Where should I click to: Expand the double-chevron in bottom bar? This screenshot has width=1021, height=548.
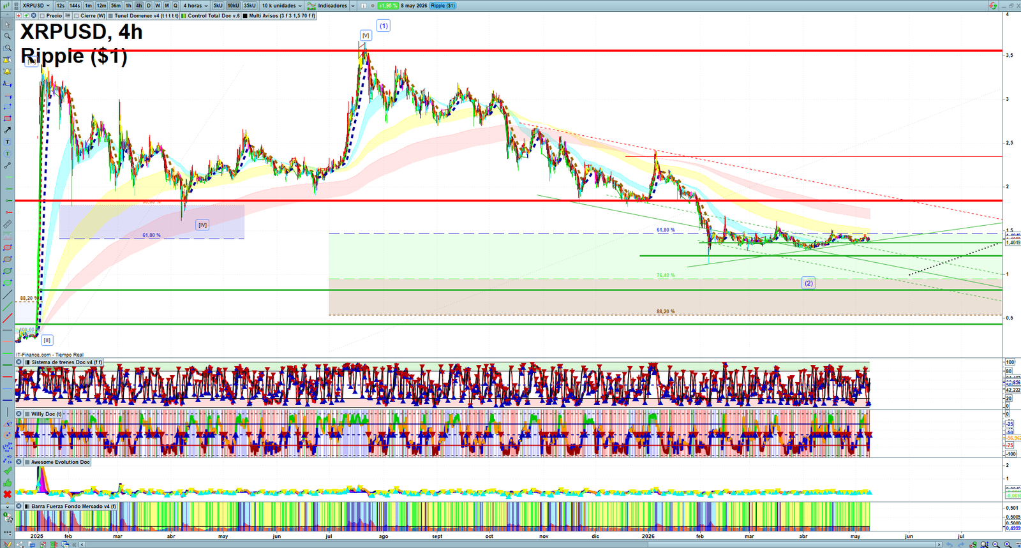(x=74, y=544)
